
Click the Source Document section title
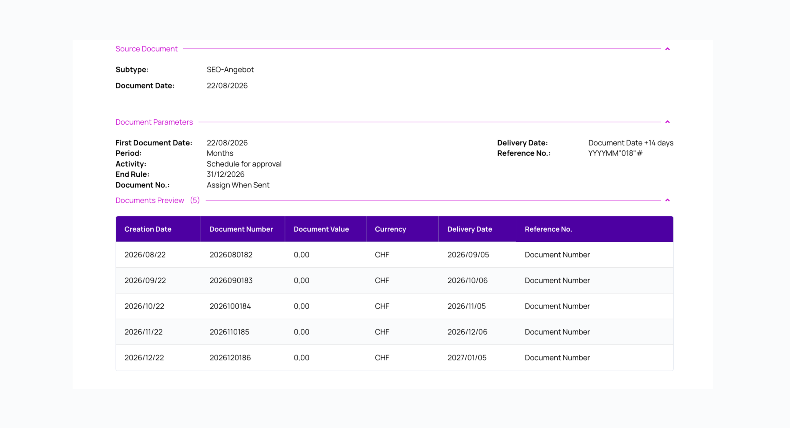tap(146, 49)
